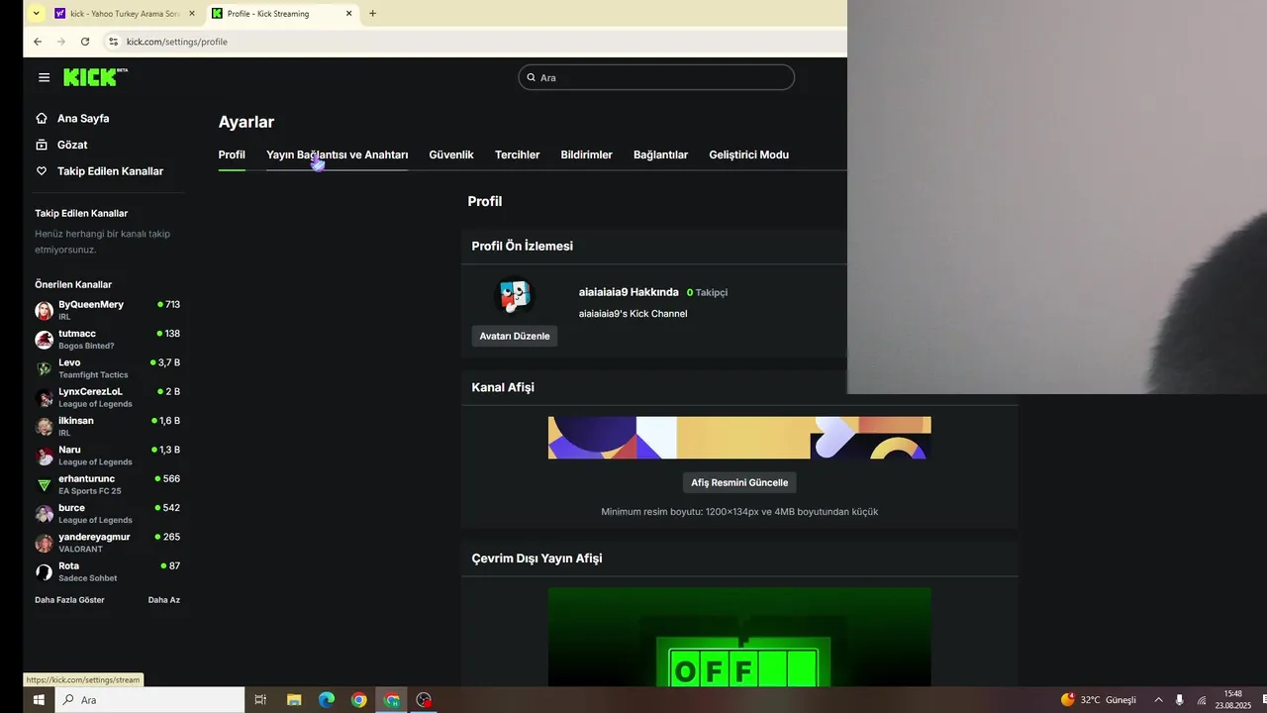Click 'aiaiaiaia9 Hakkında' heading text
This screenshot has height=713, width=1267.
coord(629,292)
